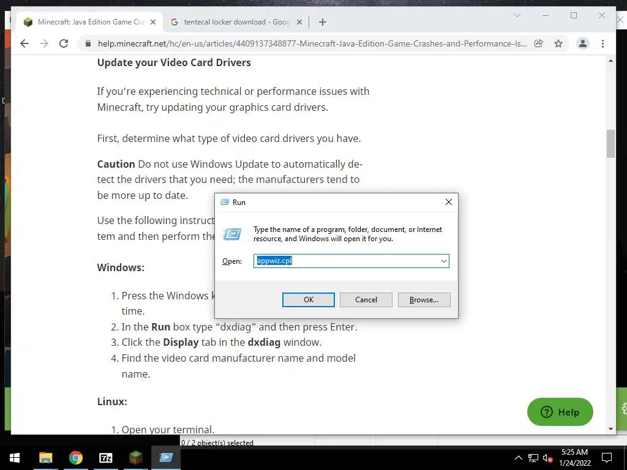The height and width of the screenshot is (470, 627).
Task: Go back in Chrome
Action: coord(24,43)
